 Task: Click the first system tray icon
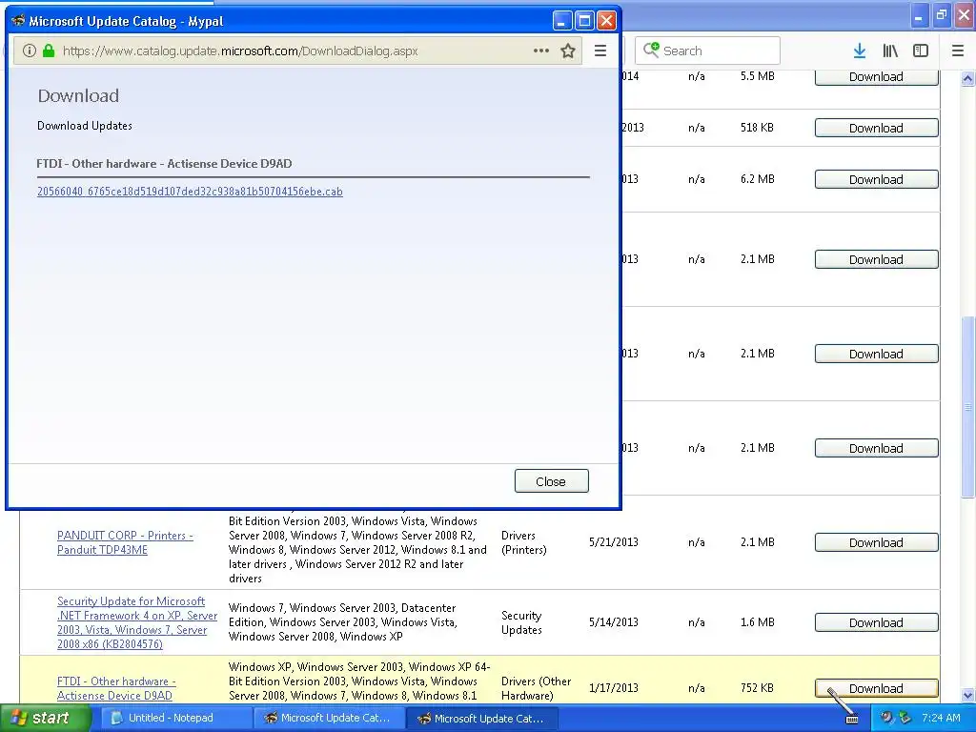[x=886, y=718]
